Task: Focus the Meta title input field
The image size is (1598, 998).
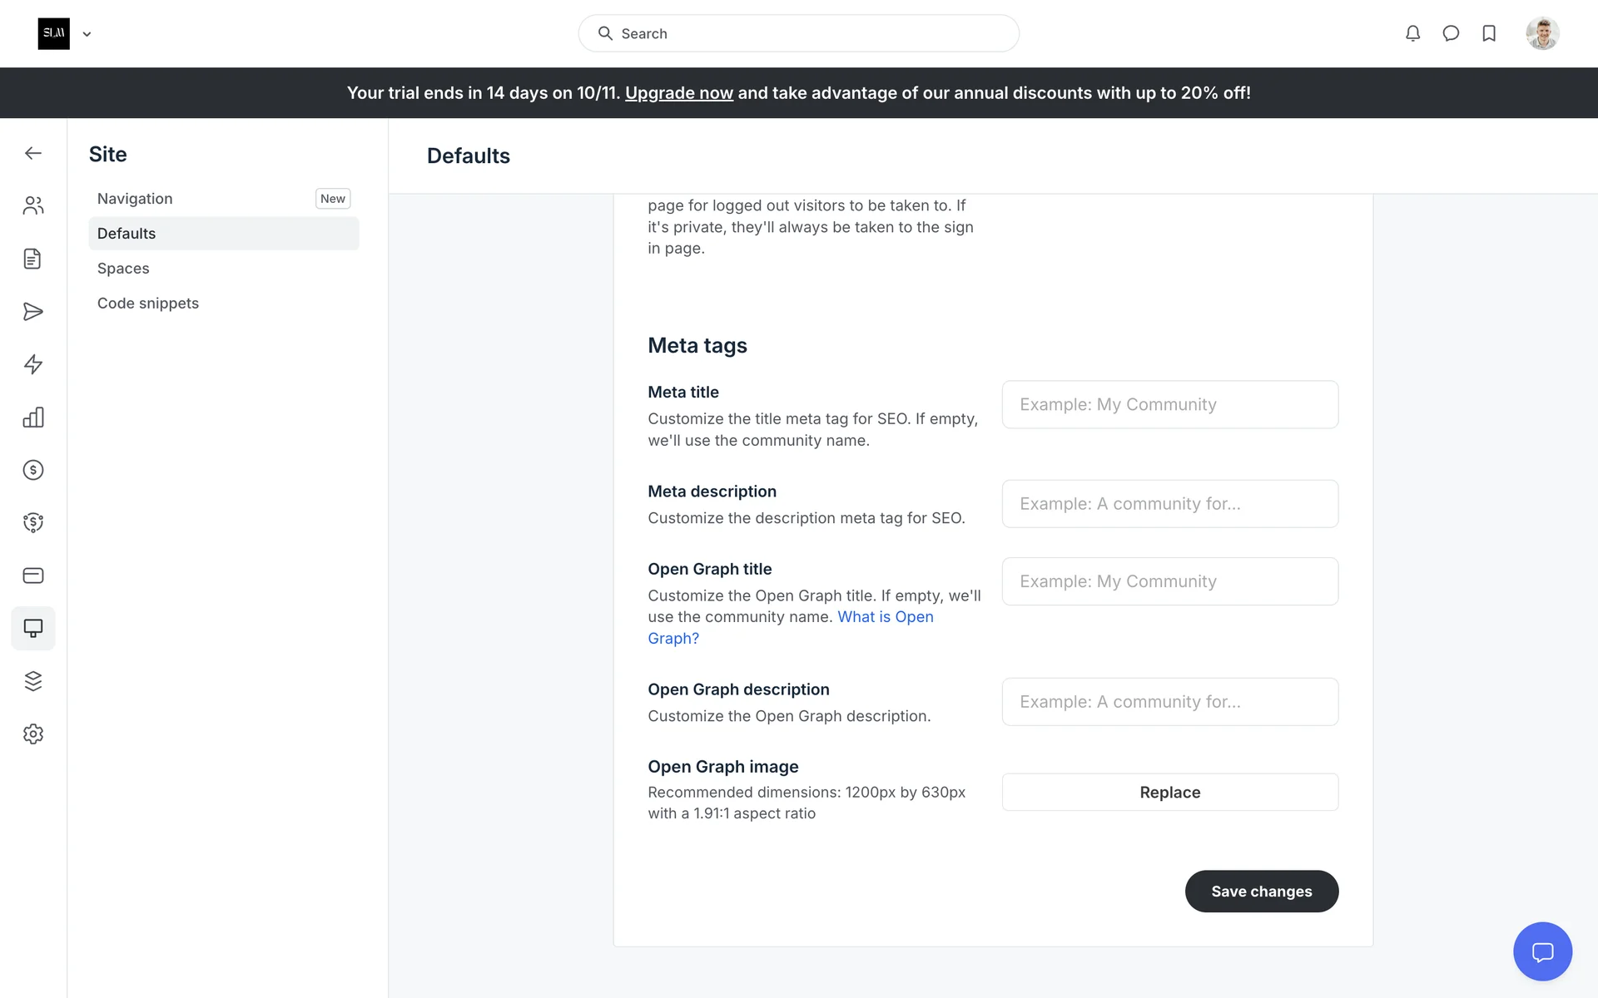Action: click(x=1169, y=405)
